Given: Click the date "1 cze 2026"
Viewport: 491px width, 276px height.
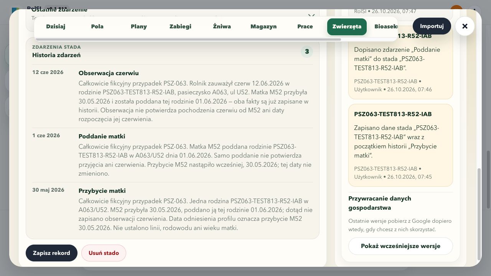Looking at the screenshot, I should (x=46, y=136).
